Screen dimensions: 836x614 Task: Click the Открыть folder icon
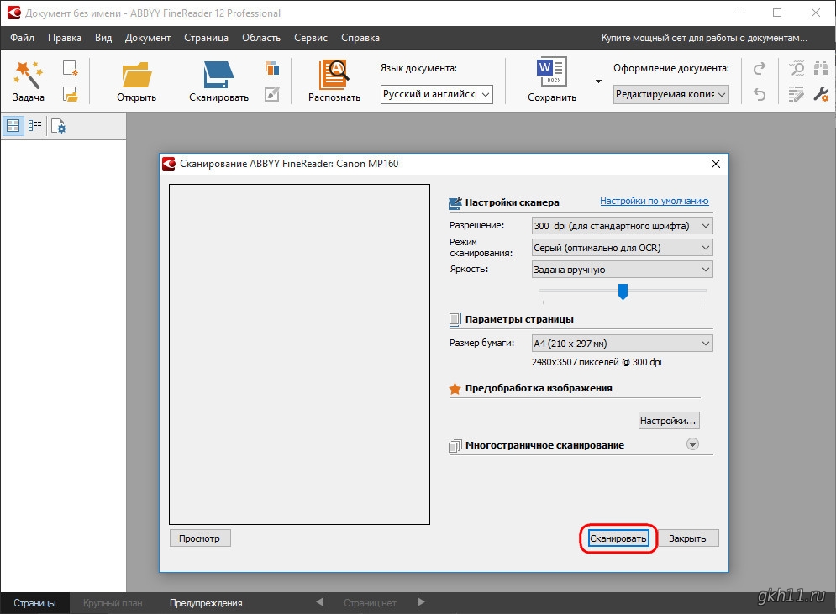pos(136,76)
